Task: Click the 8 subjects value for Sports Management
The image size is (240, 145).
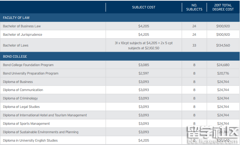Action: point(194,123)
